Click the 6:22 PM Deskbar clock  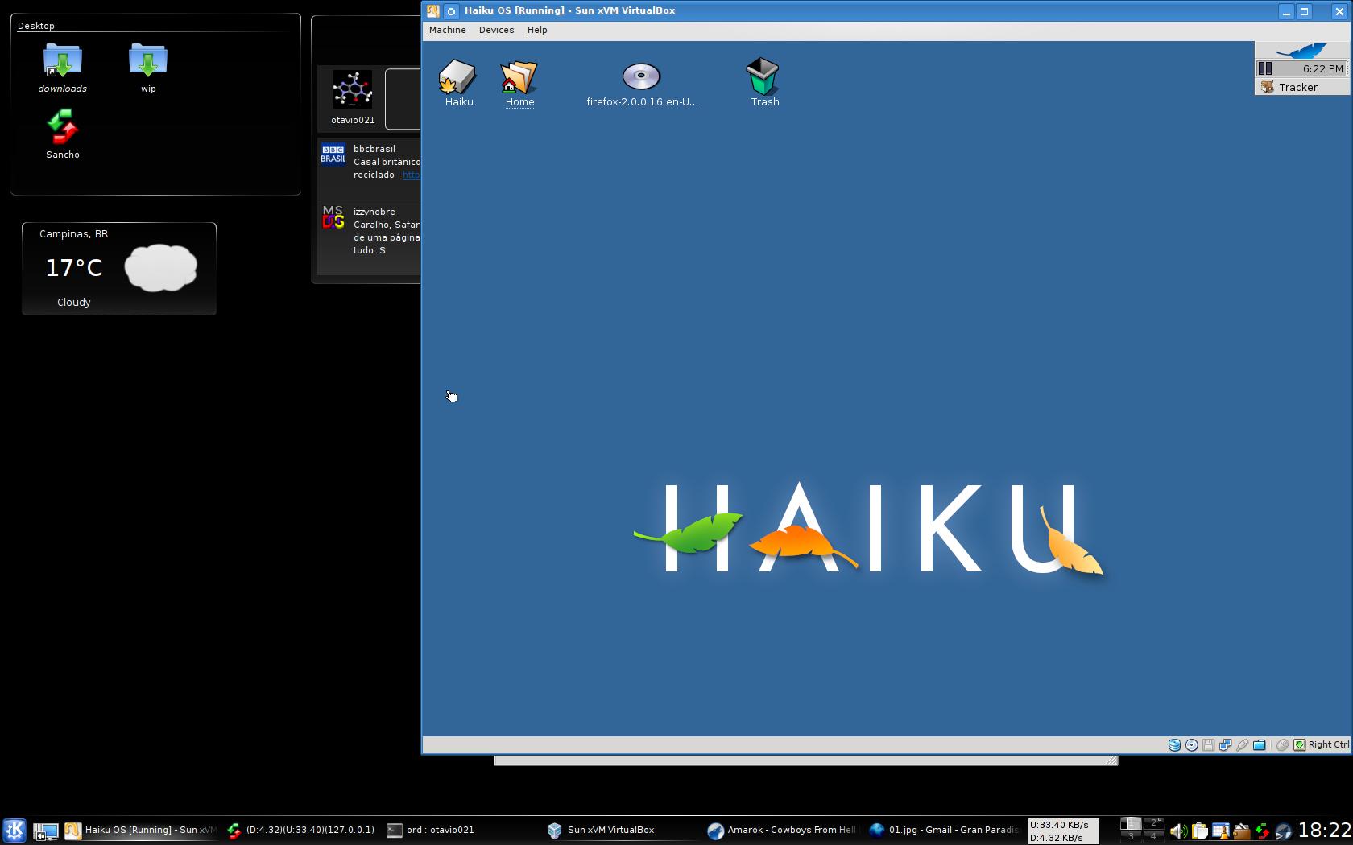(x=1322, y=68)
